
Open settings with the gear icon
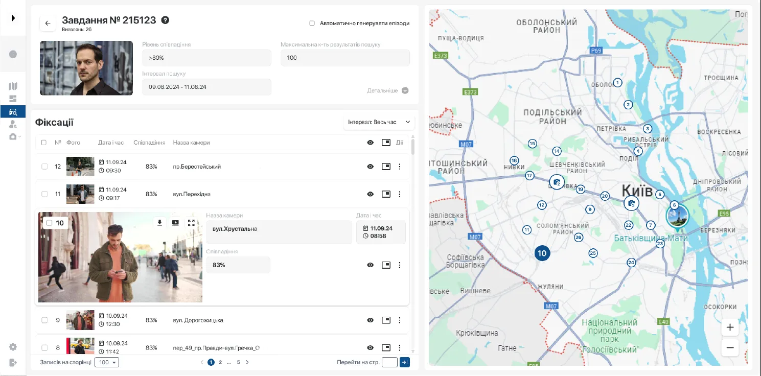[x=13, y=347]
